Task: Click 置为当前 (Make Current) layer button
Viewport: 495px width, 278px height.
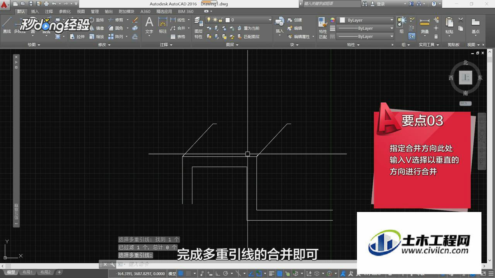Action: pos(248,28)
